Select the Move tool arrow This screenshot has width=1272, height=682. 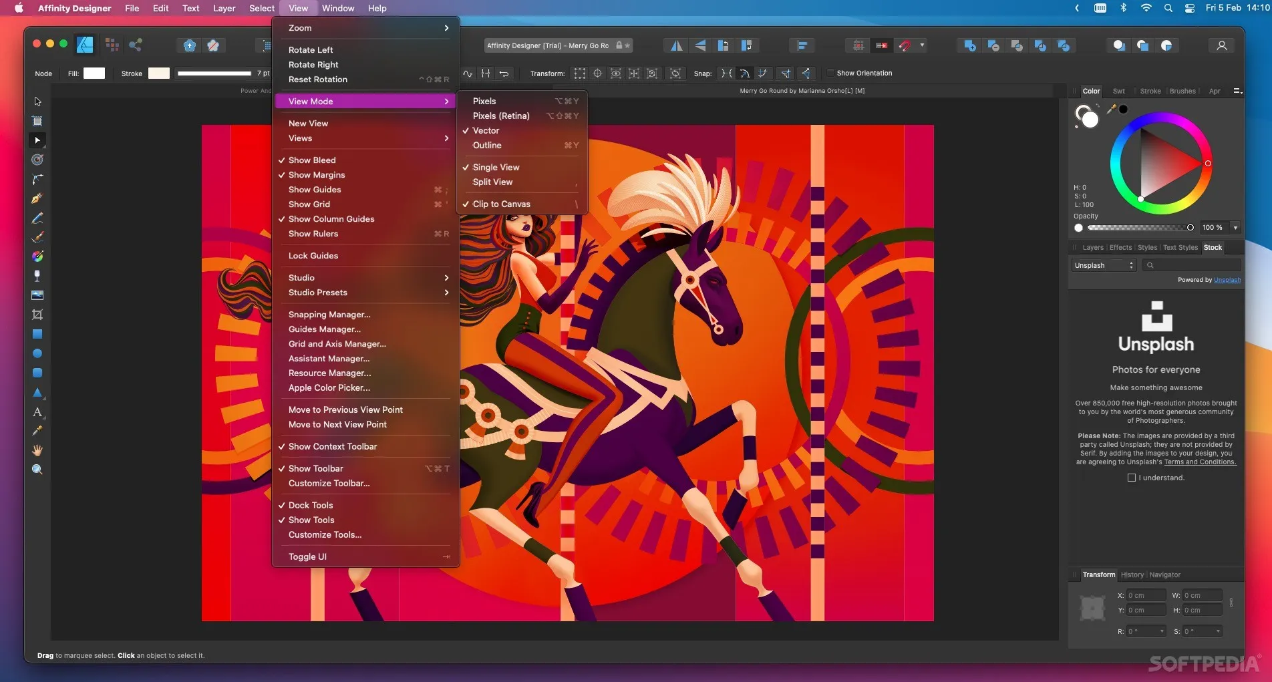[x=37, y=102]
